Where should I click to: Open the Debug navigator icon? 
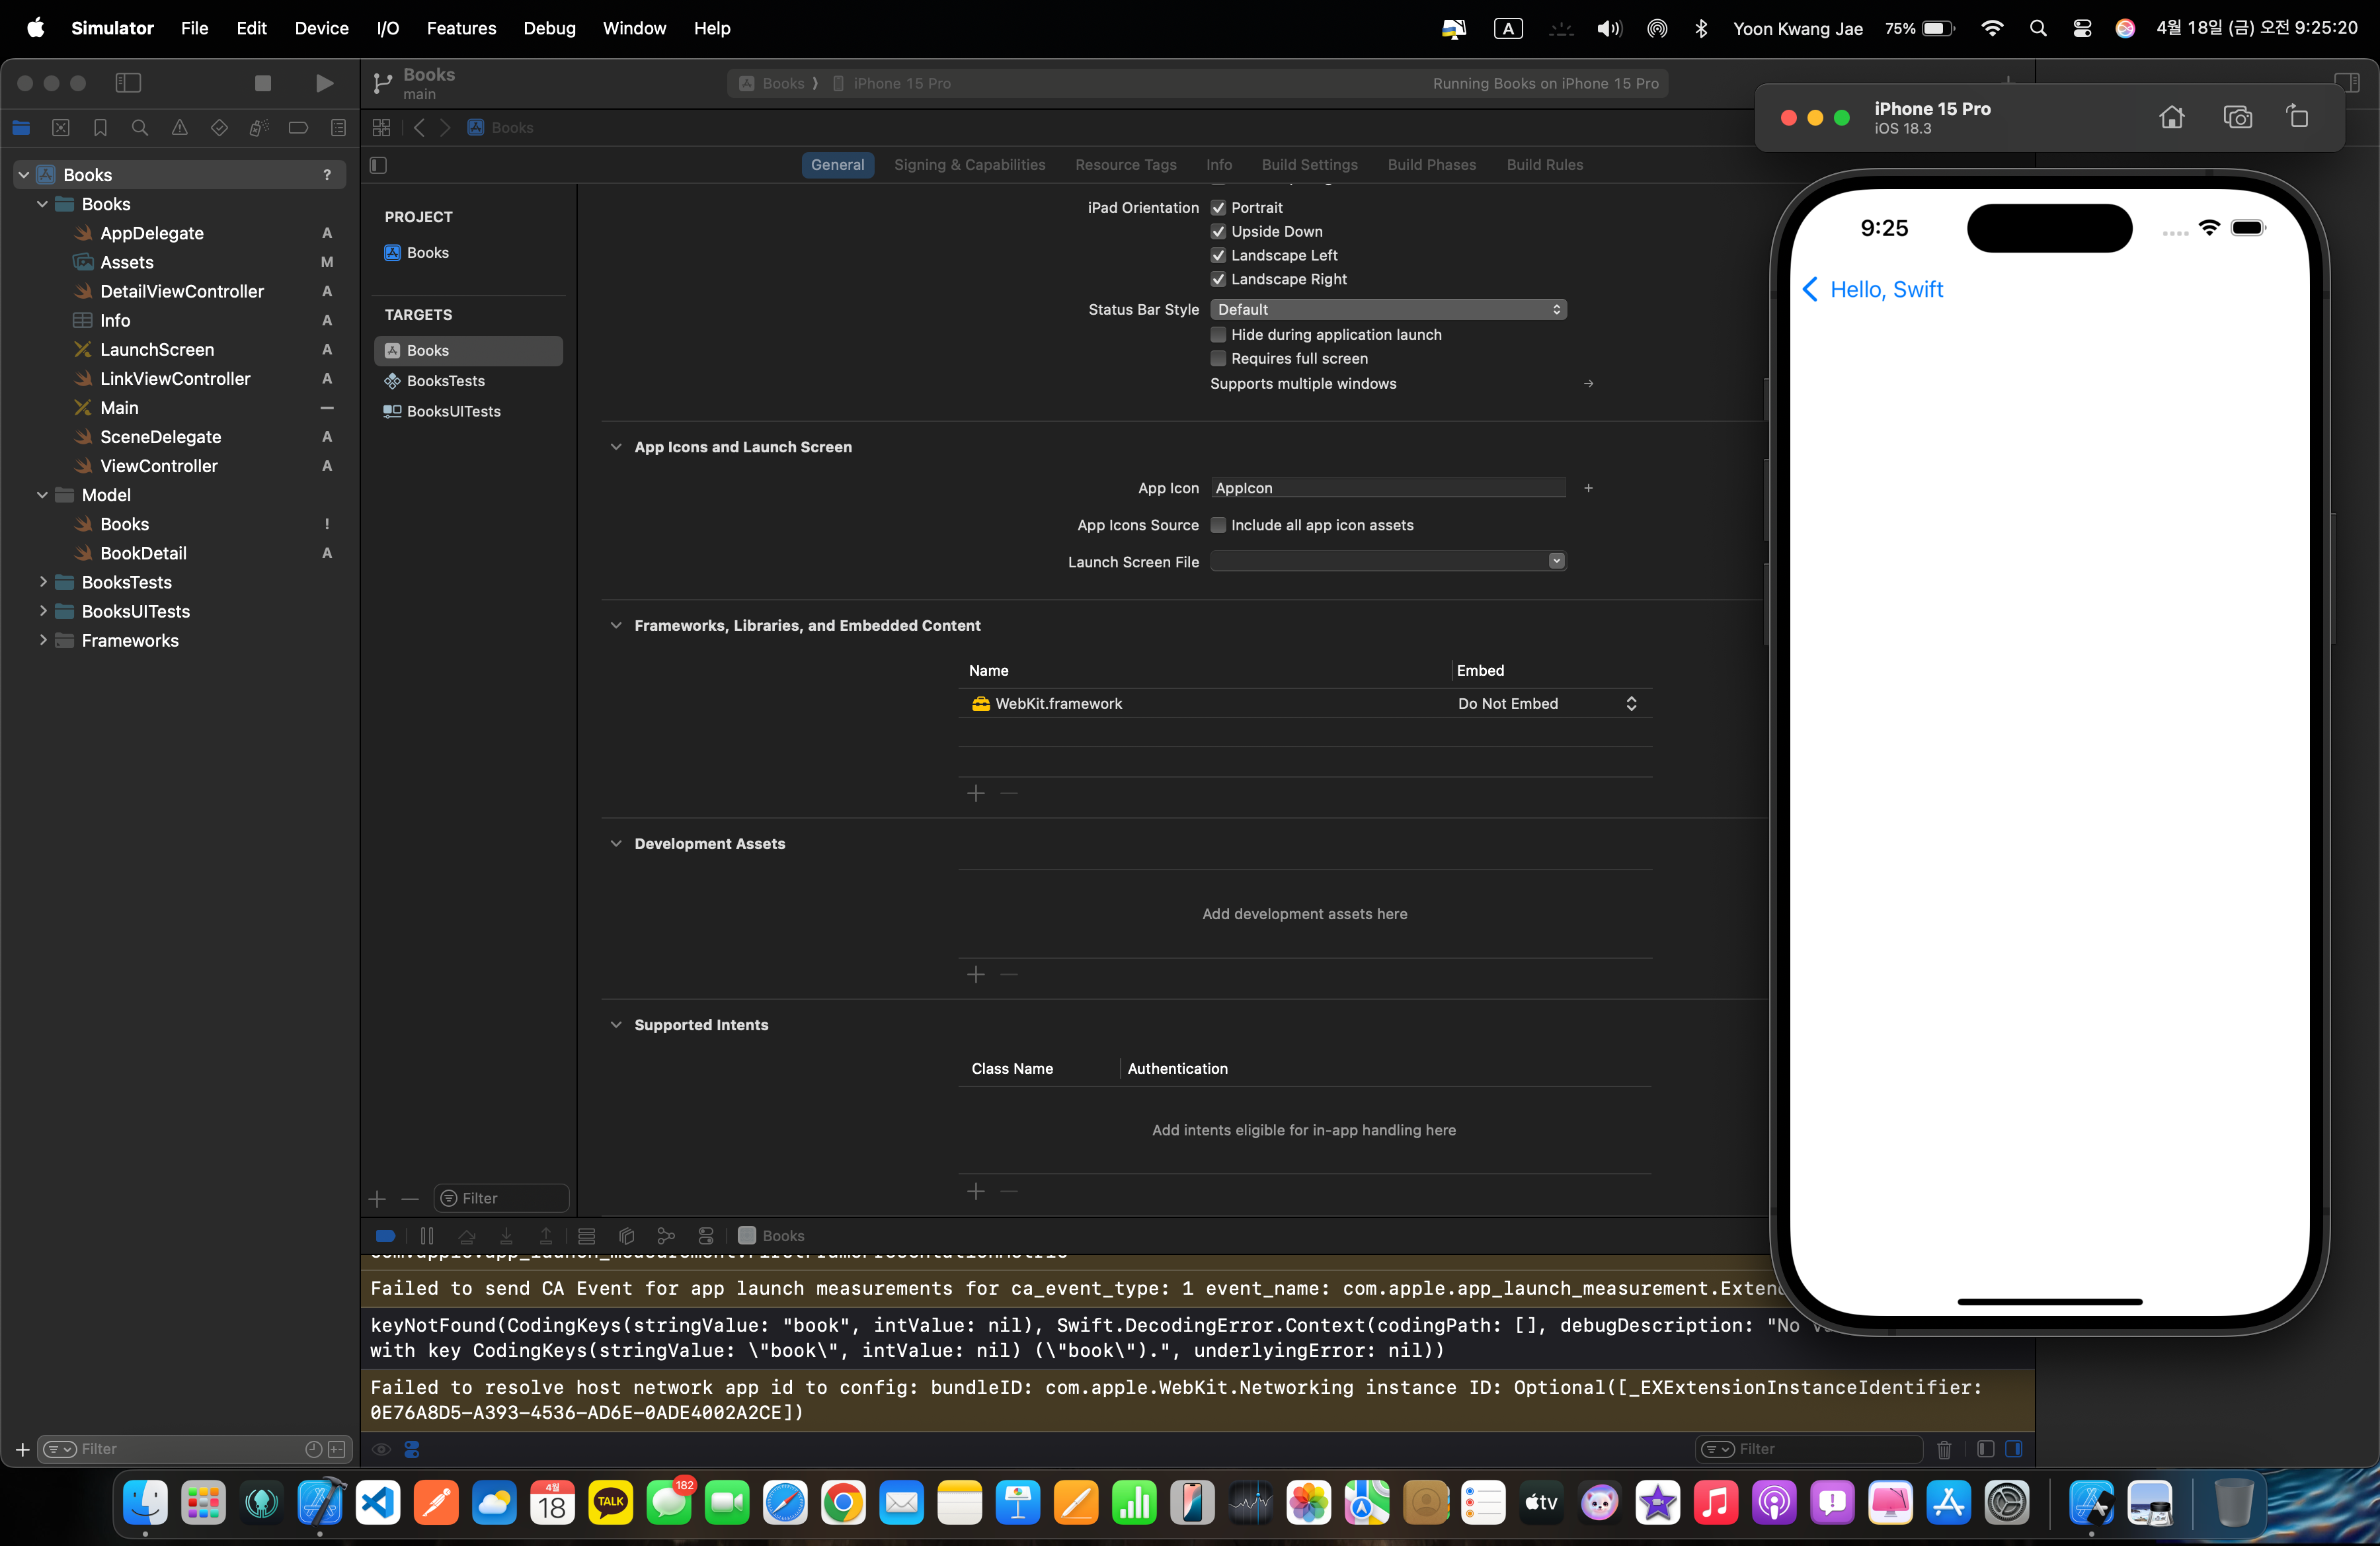pos(259,127)
